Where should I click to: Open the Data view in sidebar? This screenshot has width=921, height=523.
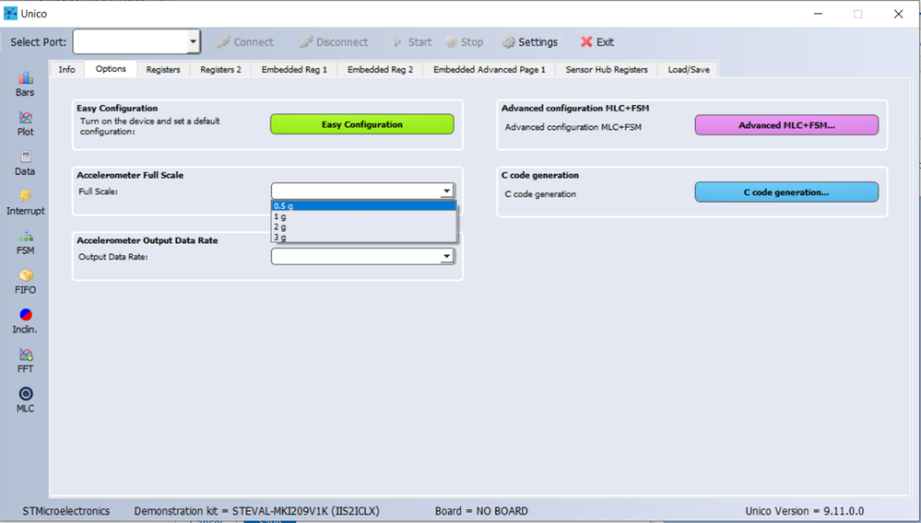[25, 164]
